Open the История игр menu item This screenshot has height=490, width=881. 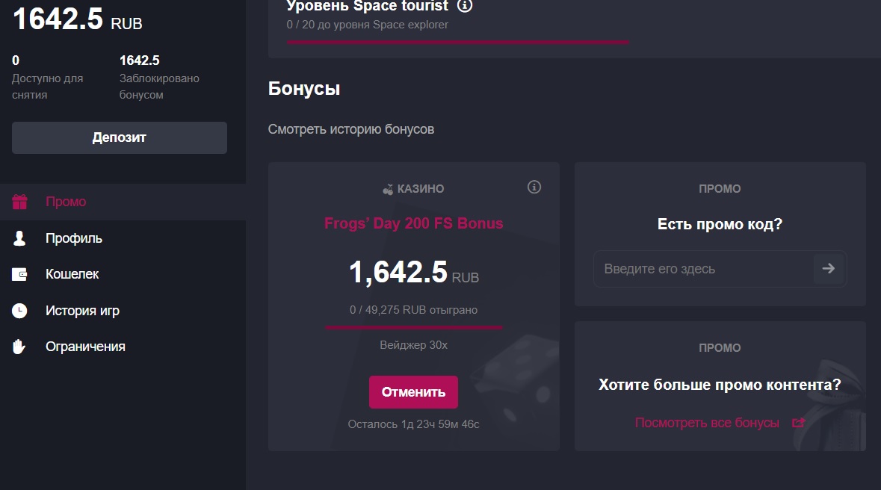coord(123,310)
